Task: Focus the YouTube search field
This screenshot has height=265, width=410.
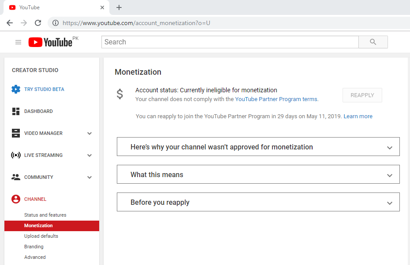Action: coord(230,42)
